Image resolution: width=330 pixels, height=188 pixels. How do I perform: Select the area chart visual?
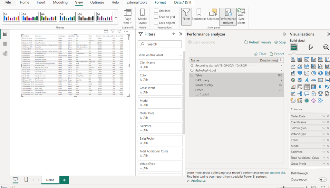click(x=300, y=66)
